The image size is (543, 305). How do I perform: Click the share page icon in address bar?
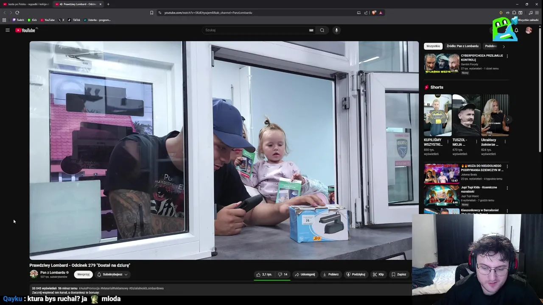click(366, 13)
